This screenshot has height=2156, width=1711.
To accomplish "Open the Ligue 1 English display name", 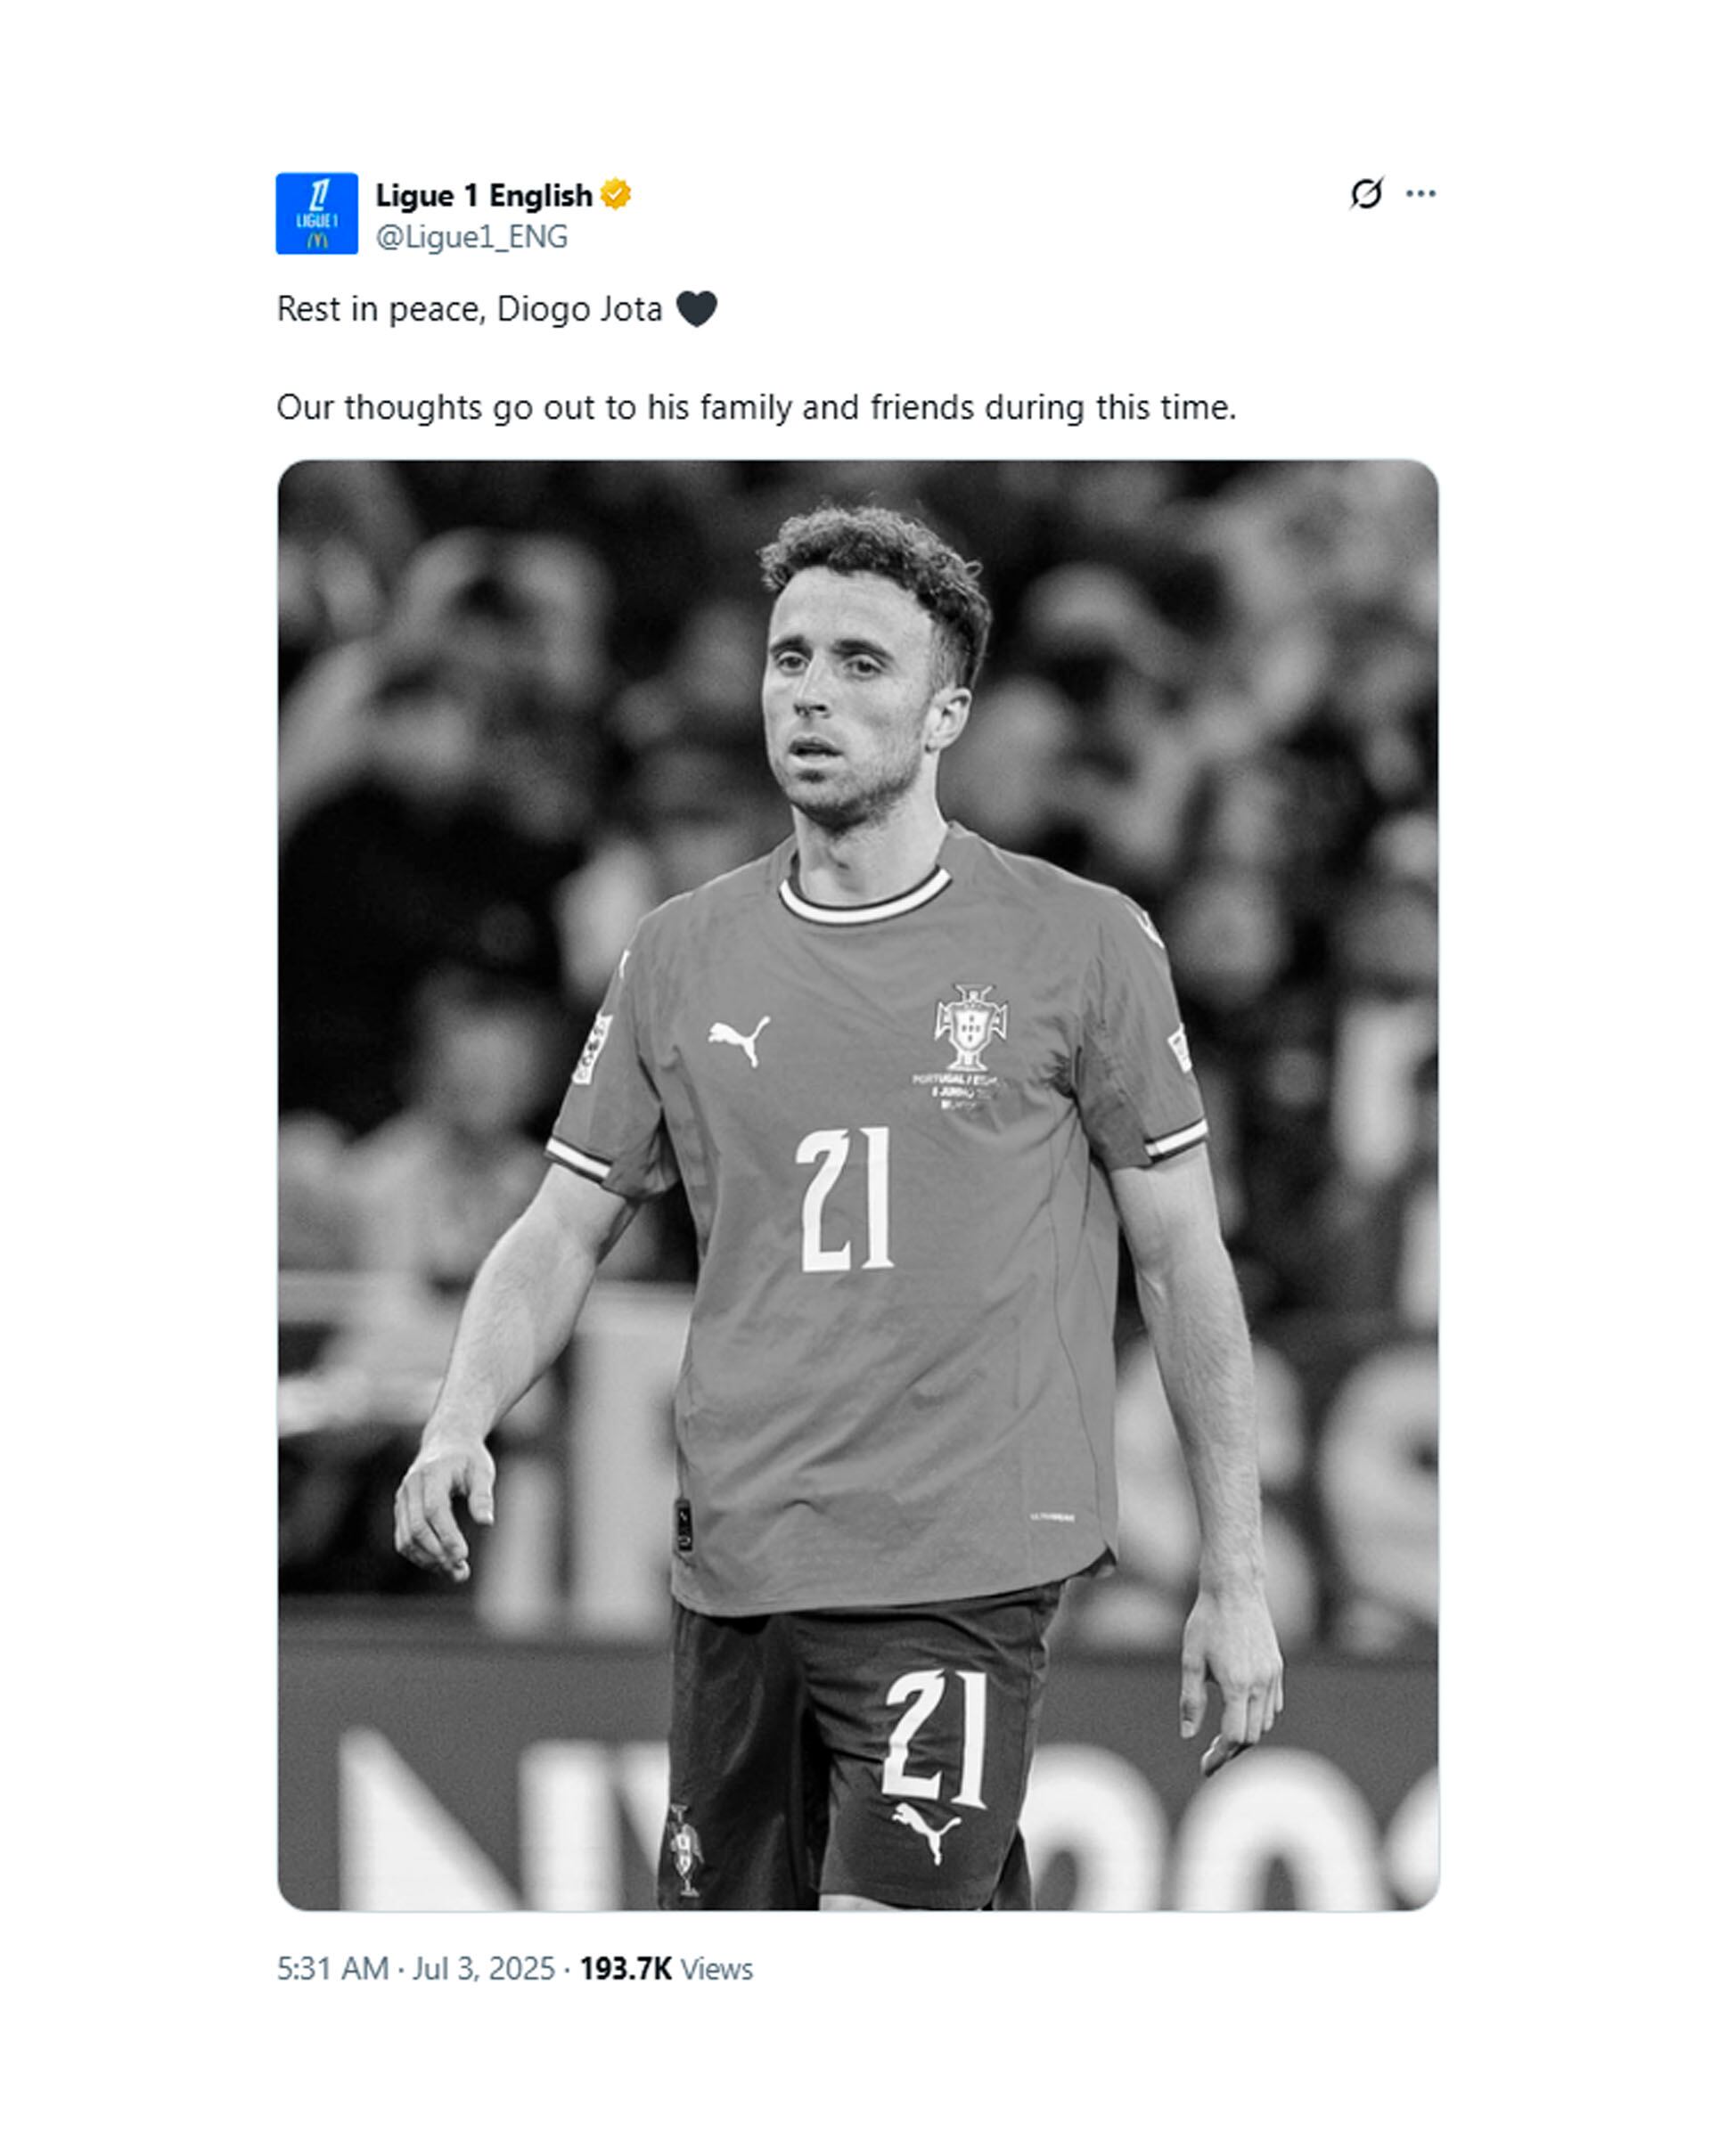I will (484, 195).
